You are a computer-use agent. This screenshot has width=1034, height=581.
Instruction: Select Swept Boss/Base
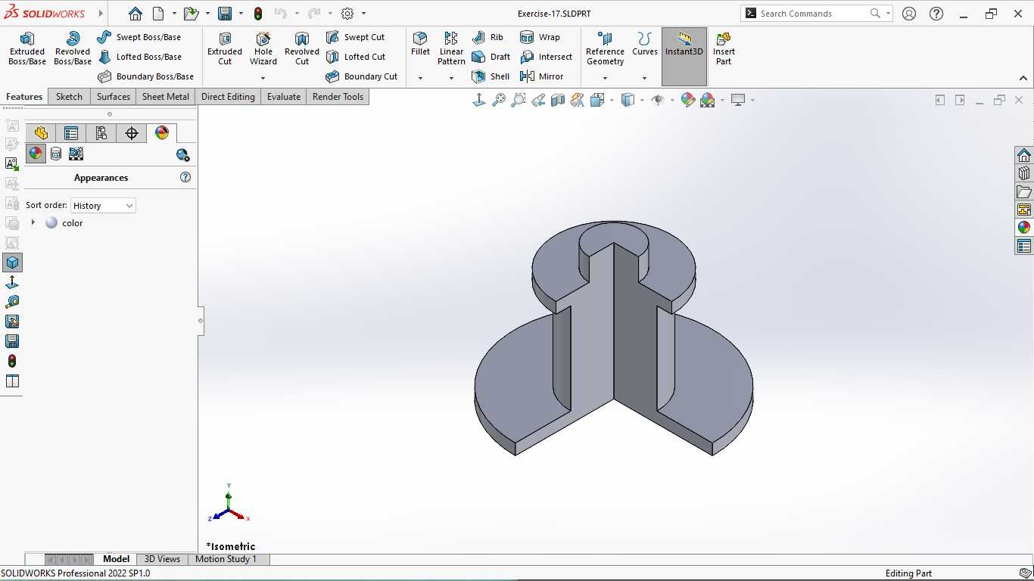[139, 37]
